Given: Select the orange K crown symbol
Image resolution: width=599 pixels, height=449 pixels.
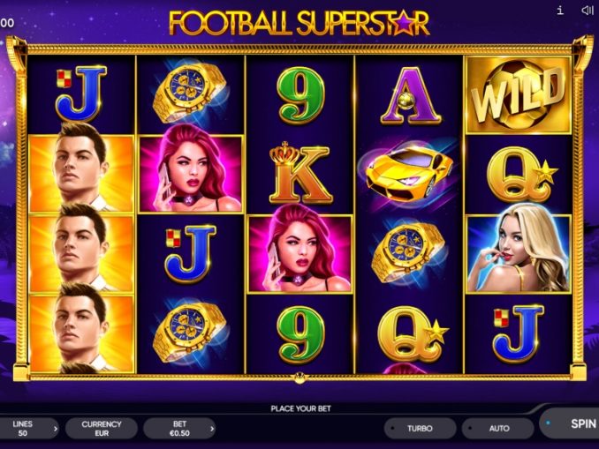Looking at the screenshot, I should (299, 173).
